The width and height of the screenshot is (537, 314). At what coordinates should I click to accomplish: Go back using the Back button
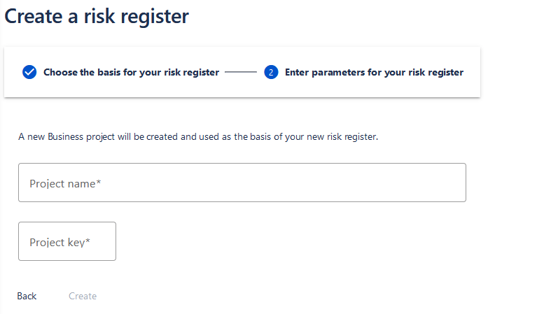click(27, 296)
